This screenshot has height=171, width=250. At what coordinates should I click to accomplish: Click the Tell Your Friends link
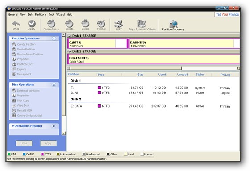pyautogui.click(x=227, y=14)
